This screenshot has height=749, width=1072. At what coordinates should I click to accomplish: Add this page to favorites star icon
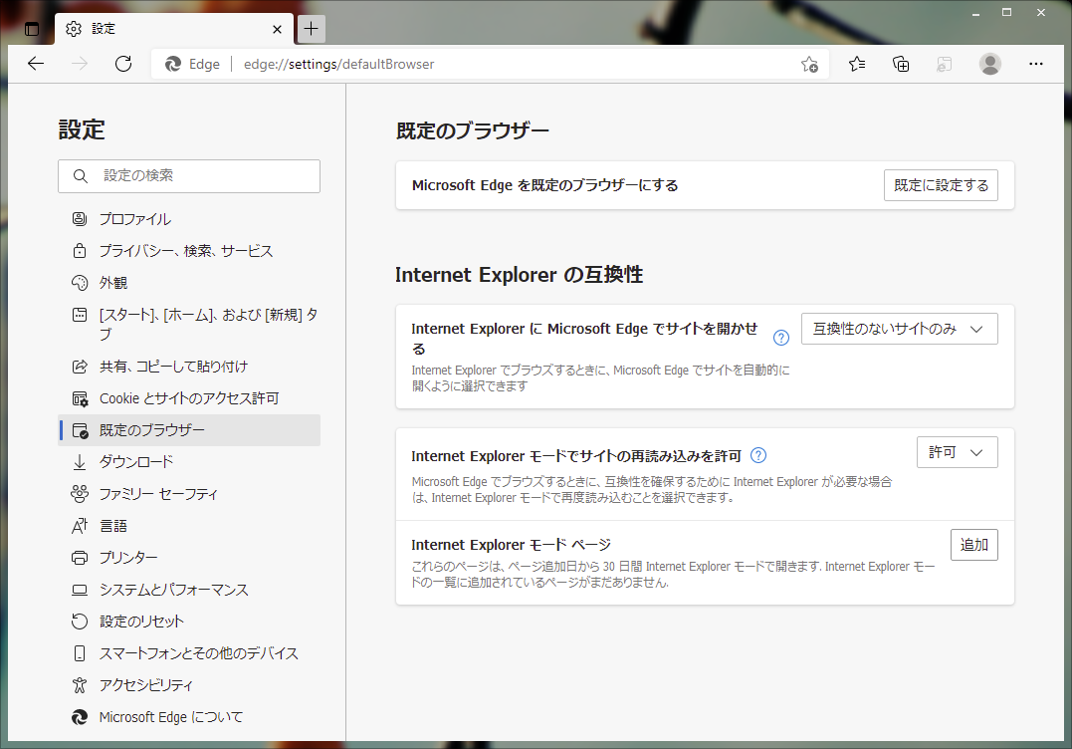click(809, 65)
